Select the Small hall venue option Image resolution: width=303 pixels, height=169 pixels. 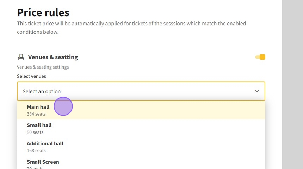point(39,125)
